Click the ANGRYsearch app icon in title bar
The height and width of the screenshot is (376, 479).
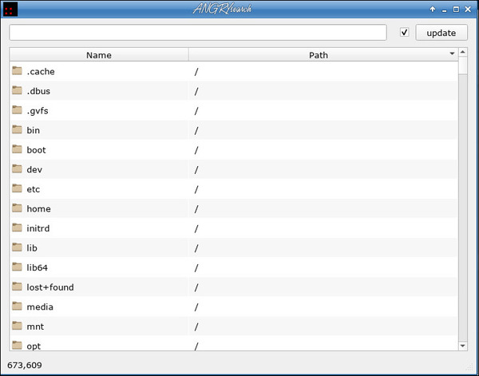pos(10,10)
